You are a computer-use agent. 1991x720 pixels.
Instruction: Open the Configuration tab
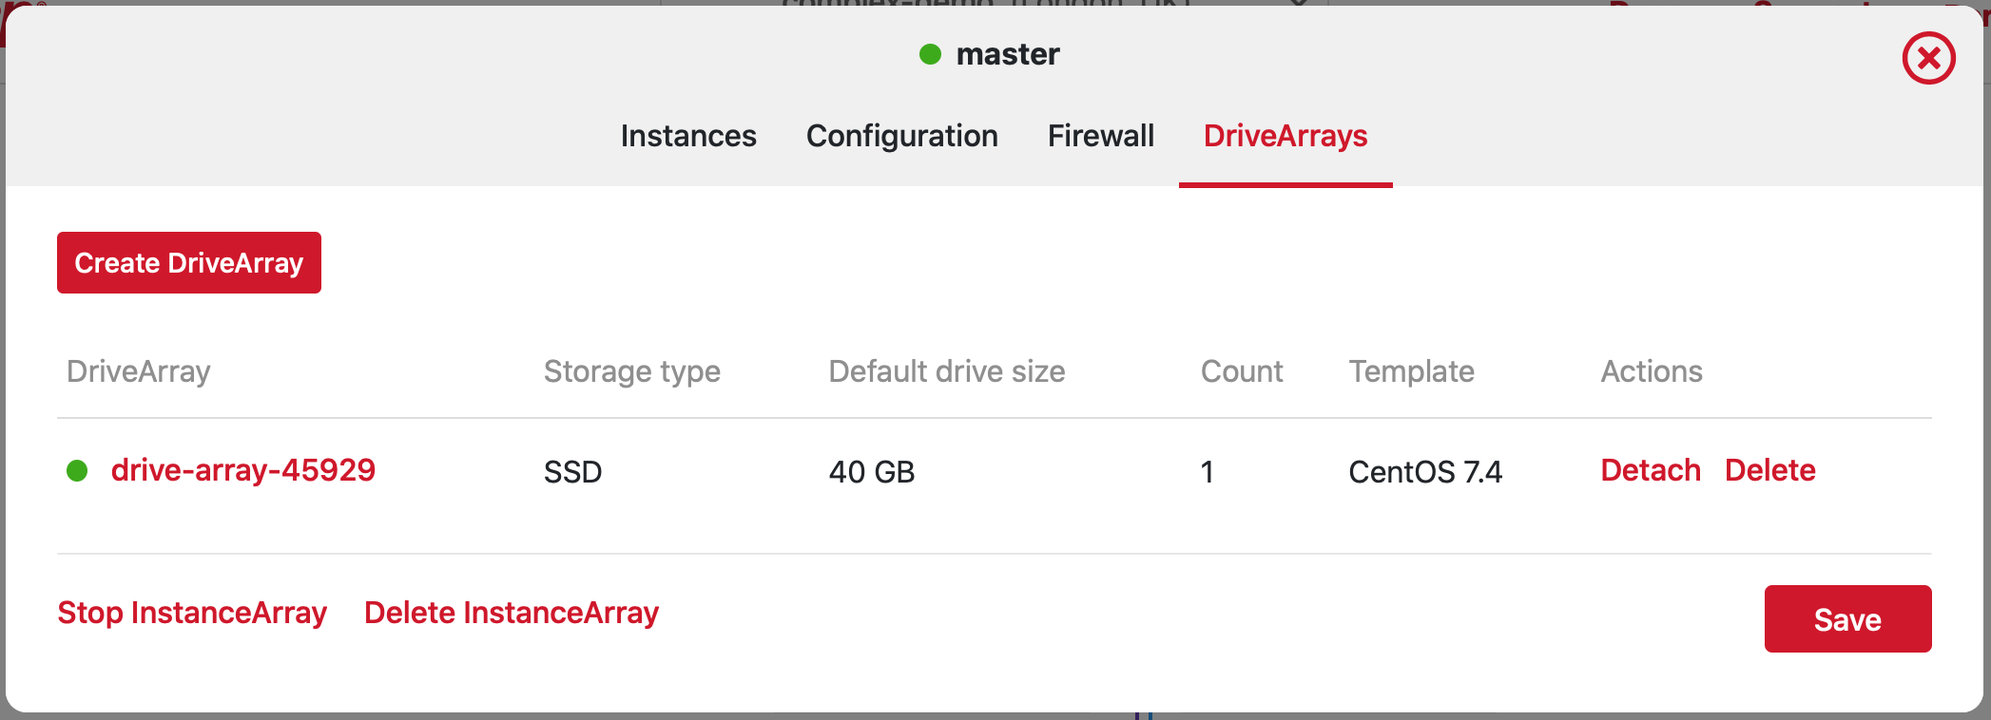pos(901,136)
